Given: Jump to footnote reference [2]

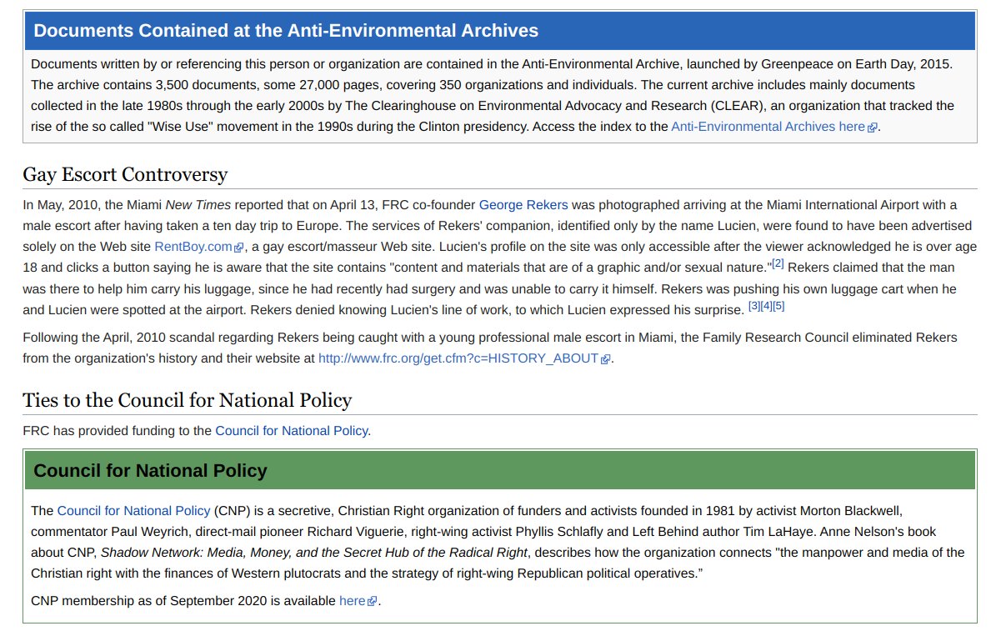Looking at the screenshot, I should click(778, 263).
